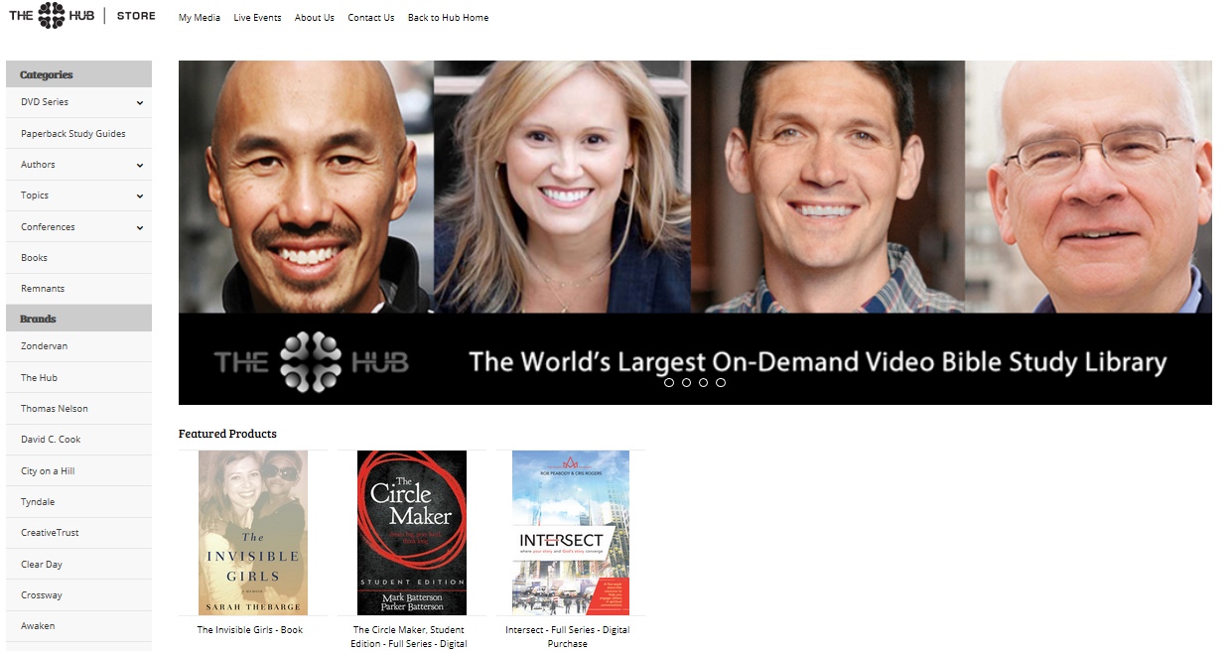The height and width of the screenshot is (651, 1232).
Task: Expand DVD Series category arrow
Action: coord(140,102)
